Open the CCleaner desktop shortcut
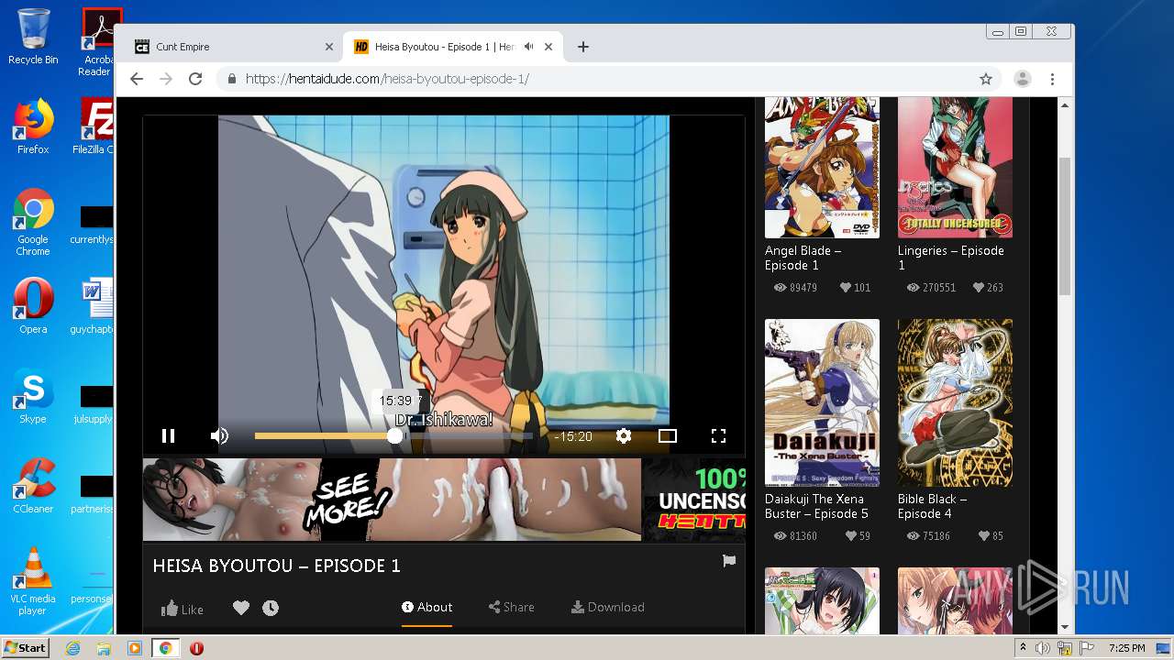 [x=33, y=486]
